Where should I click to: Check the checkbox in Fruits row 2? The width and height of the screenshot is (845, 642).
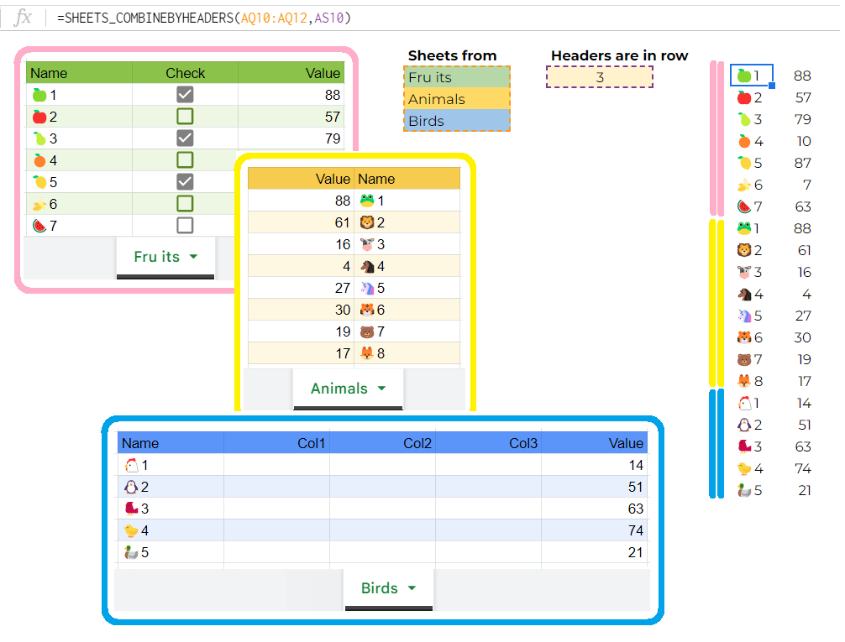click(x=185, y=117)
